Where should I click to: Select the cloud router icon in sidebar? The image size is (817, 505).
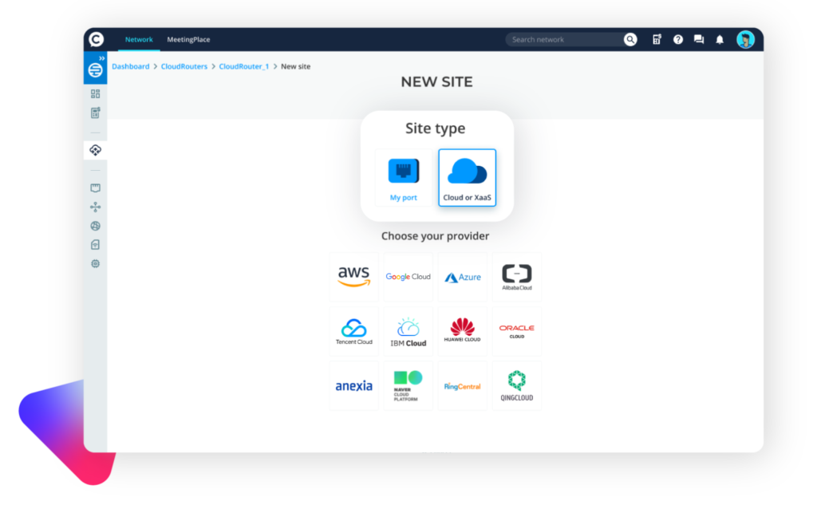(x=95, y=149)
